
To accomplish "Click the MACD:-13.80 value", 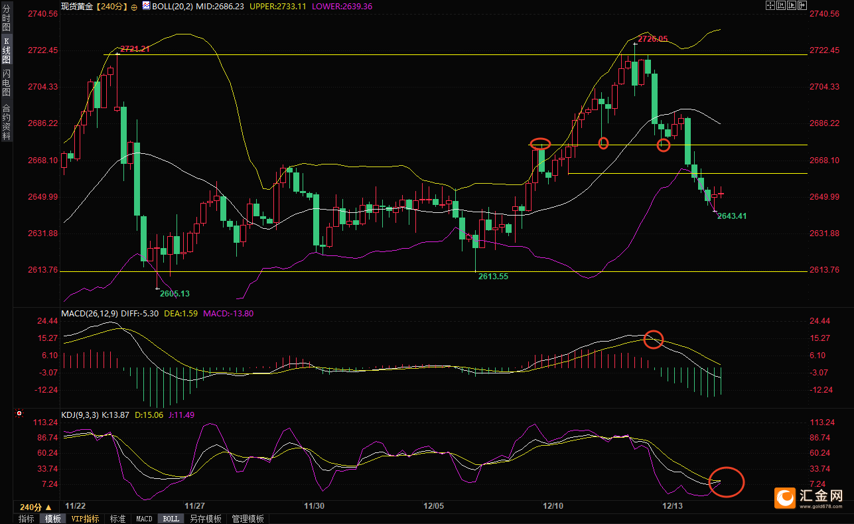I will (228, 313).
